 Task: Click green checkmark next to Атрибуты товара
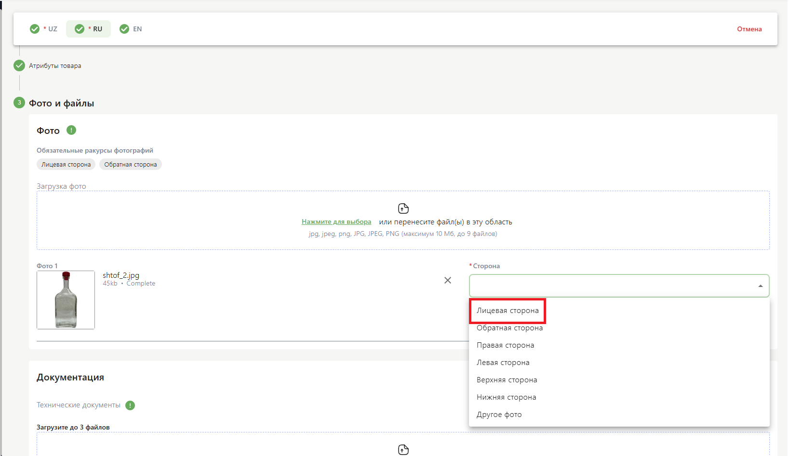[x=19, y=65]
